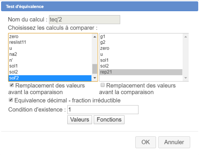Click the right list scroll-up arrow
The height and width of the screenshot is (155, 199).
click(185, 37)
